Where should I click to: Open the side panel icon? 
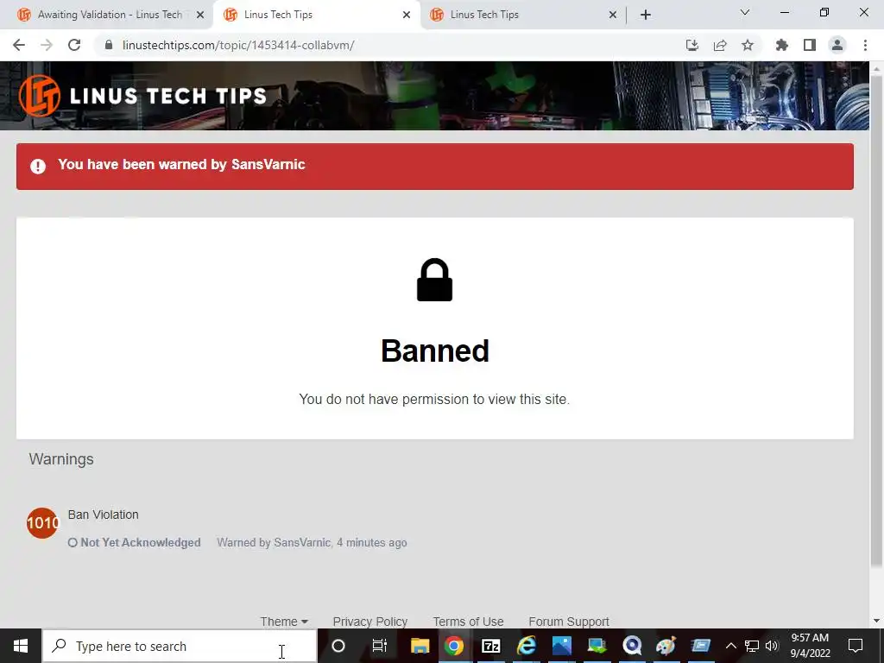click(x=810, y=45)
